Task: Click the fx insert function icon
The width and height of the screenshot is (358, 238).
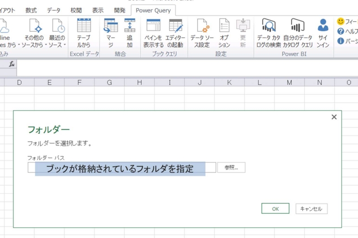Action: [x=12, y=64]
